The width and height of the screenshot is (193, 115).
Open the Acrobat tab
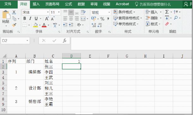122,4
